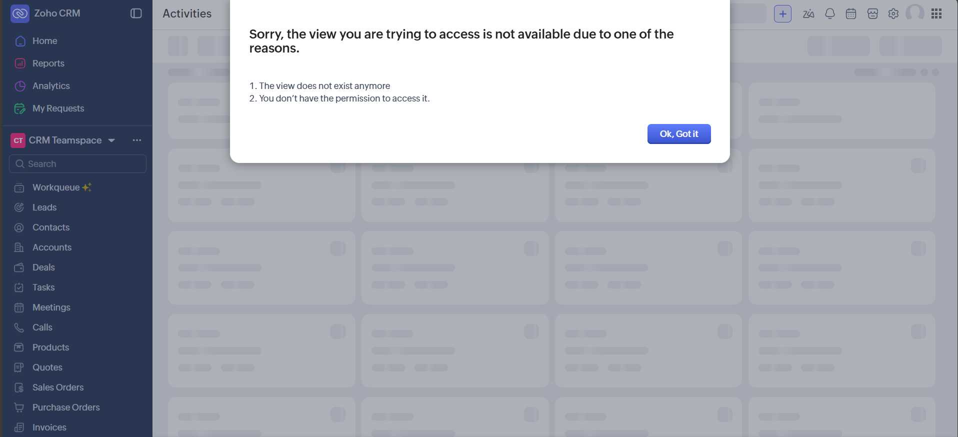Open the Teamspace more options ellipsis
This screenshot has height=437, width=958.
(x=137, y=140)
